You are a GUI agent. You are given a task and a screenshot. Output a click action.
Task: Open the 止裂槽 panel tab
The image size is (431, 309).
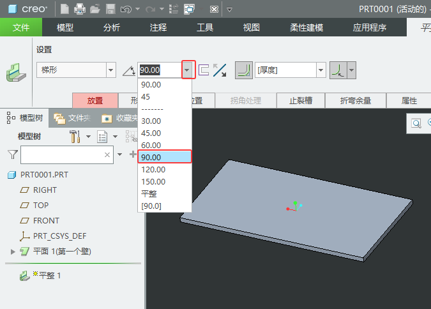coord(301,101)
